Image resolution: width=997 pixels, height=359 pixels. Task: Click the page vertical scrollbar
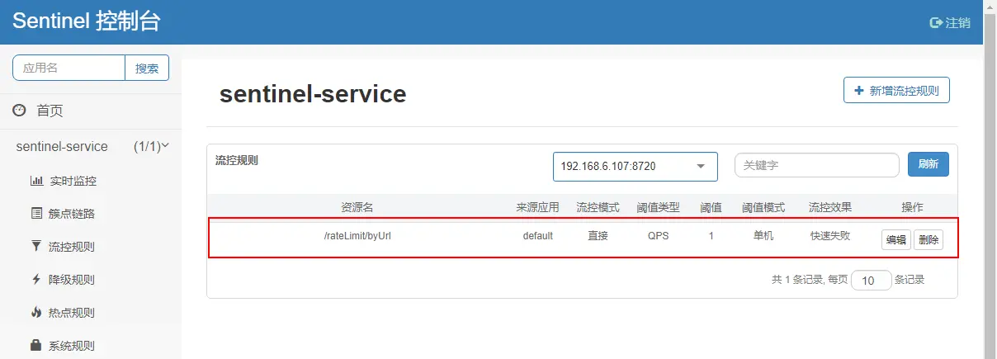990,179
